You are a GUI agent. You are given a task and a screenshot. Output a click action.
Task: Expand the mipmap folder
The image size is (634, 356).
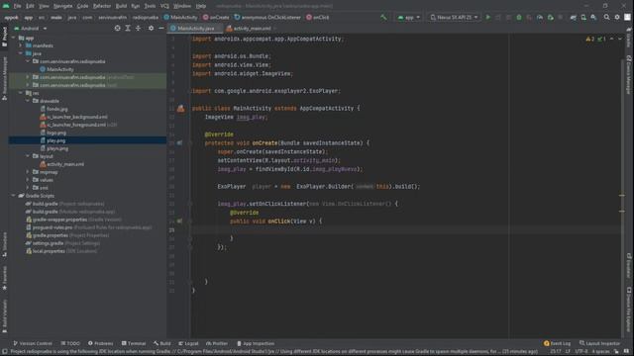(x=28, y=172)
